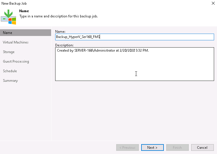Jump to the Schedule step
Screen dimensions: 217x154
[10, 71]
